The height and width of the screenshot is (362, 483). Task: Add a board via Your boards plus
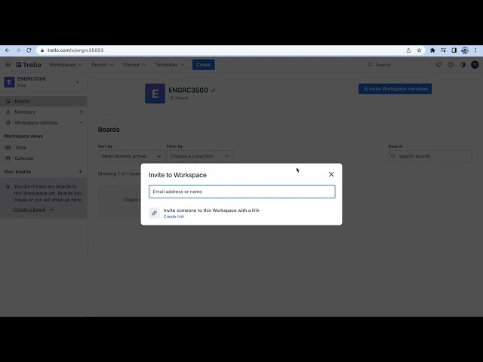[81, 171]
